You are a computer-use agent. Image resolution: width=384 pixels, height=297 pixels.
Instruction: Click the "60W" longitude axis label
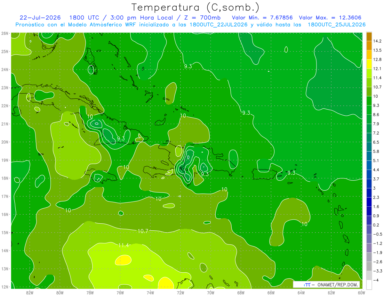362,293
